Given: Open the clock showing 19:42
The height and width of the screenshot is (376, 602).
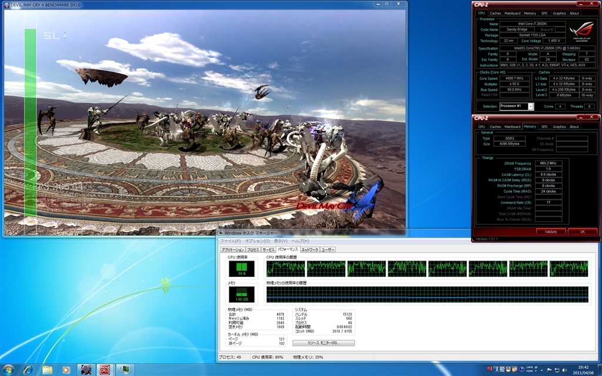Looking at the screenshot, I should pyautogui.click(x=583, y=370).
